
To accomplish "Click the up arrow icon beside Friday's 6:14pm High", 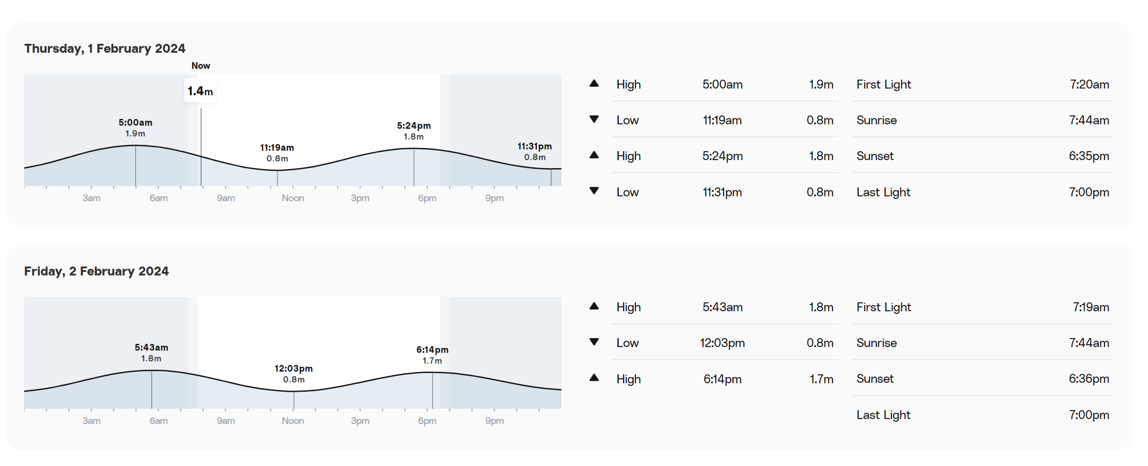I will (x=594, y=377).
